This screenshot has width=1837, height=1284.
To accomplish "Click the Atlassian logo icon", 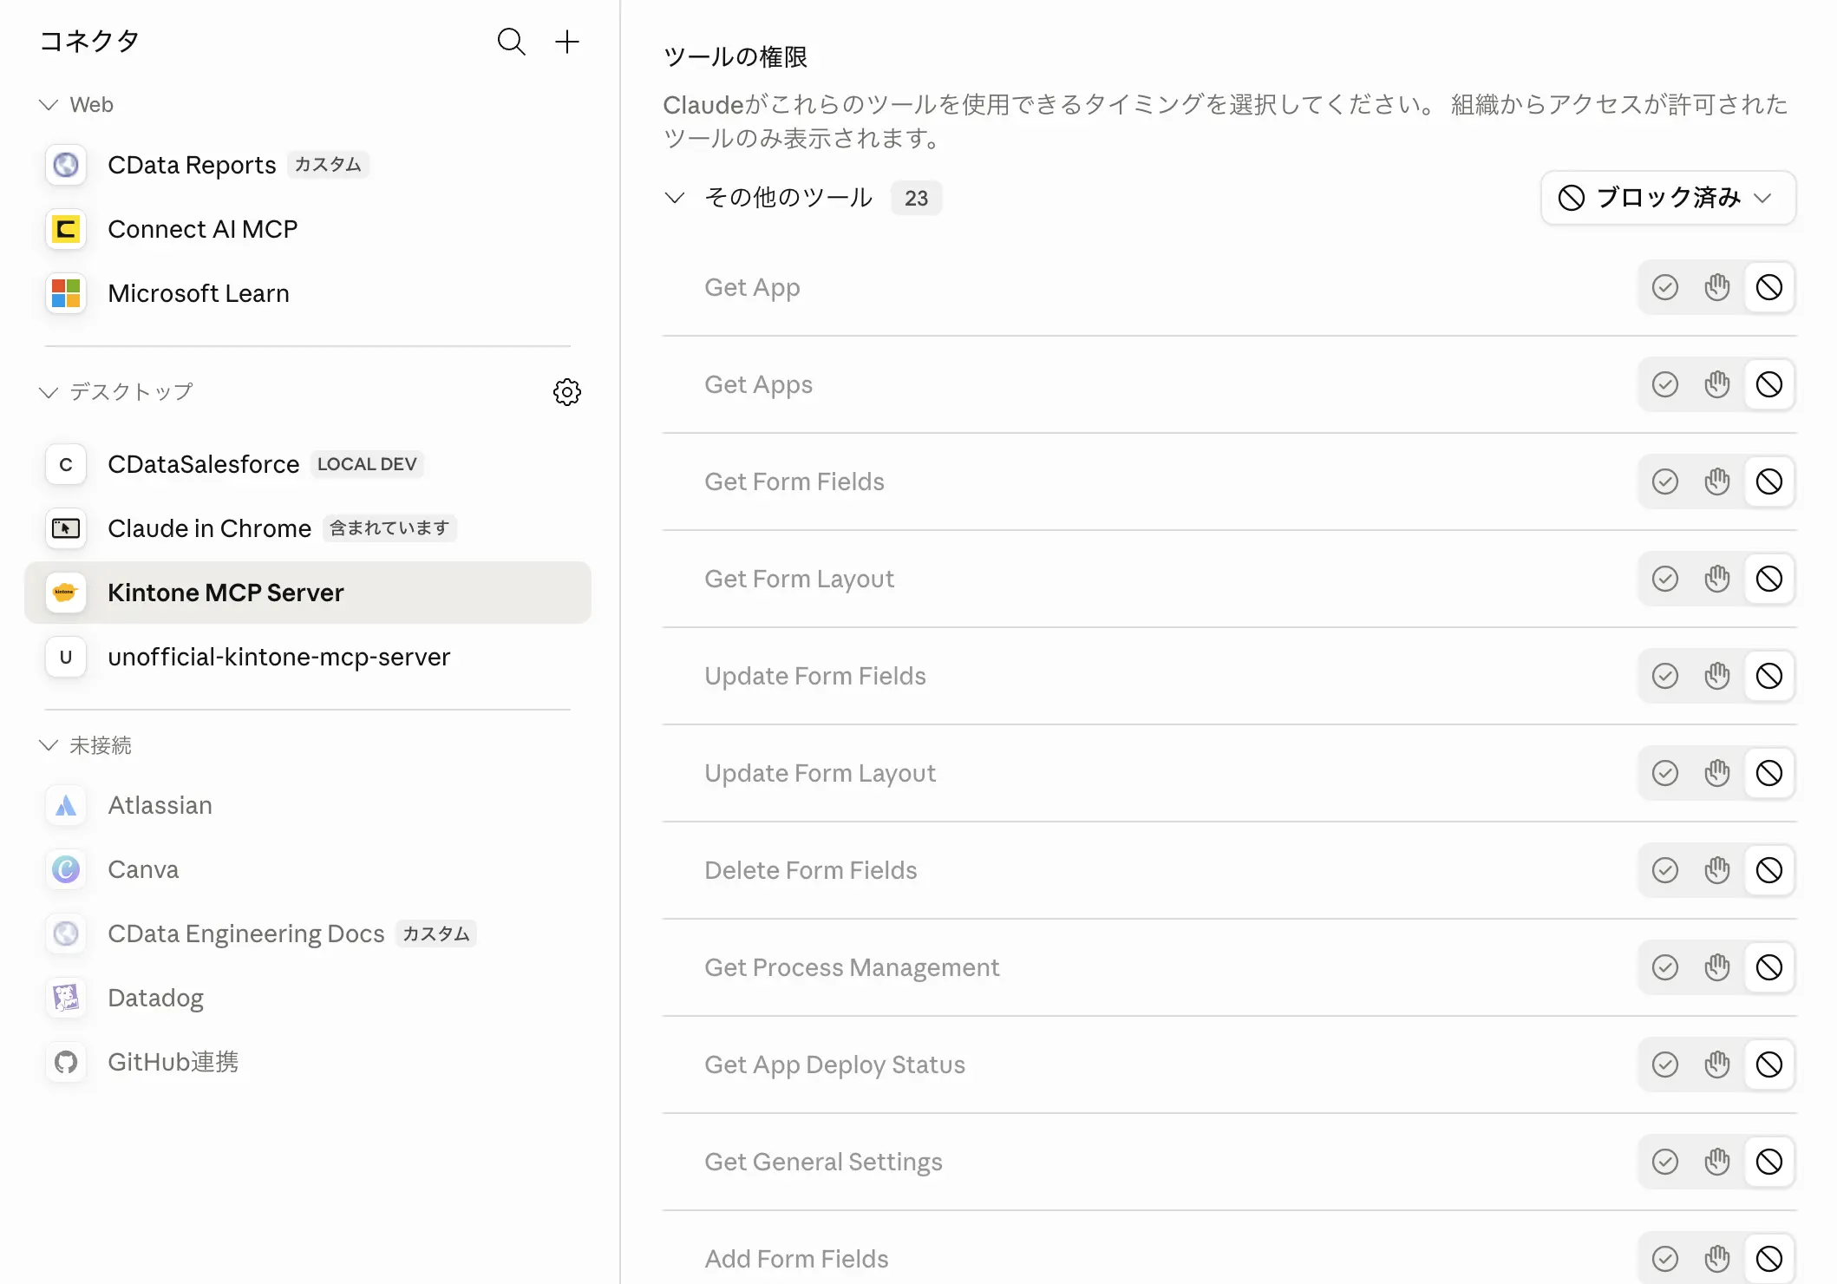I will 66,805.
